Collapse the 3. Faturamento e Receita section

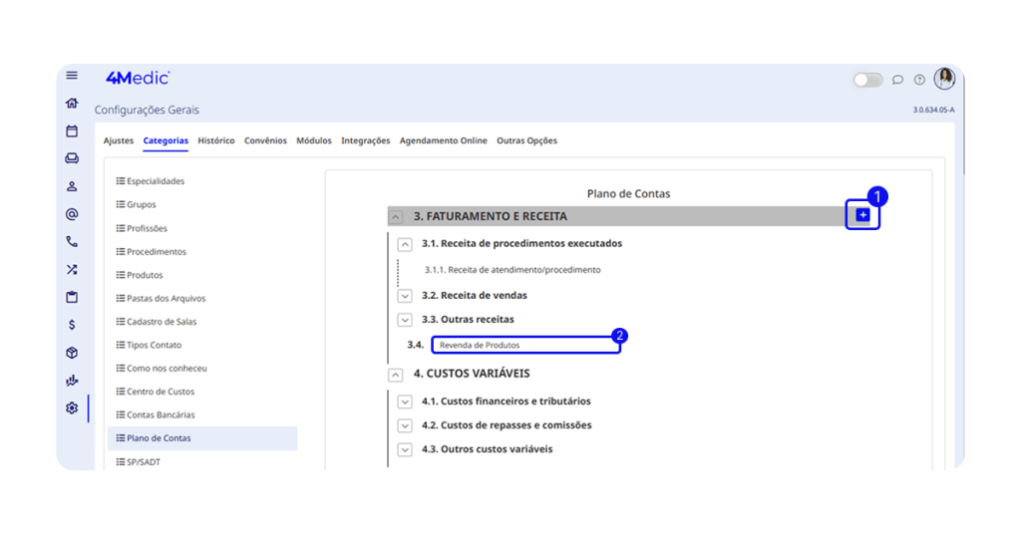click(x=397, y=217)
